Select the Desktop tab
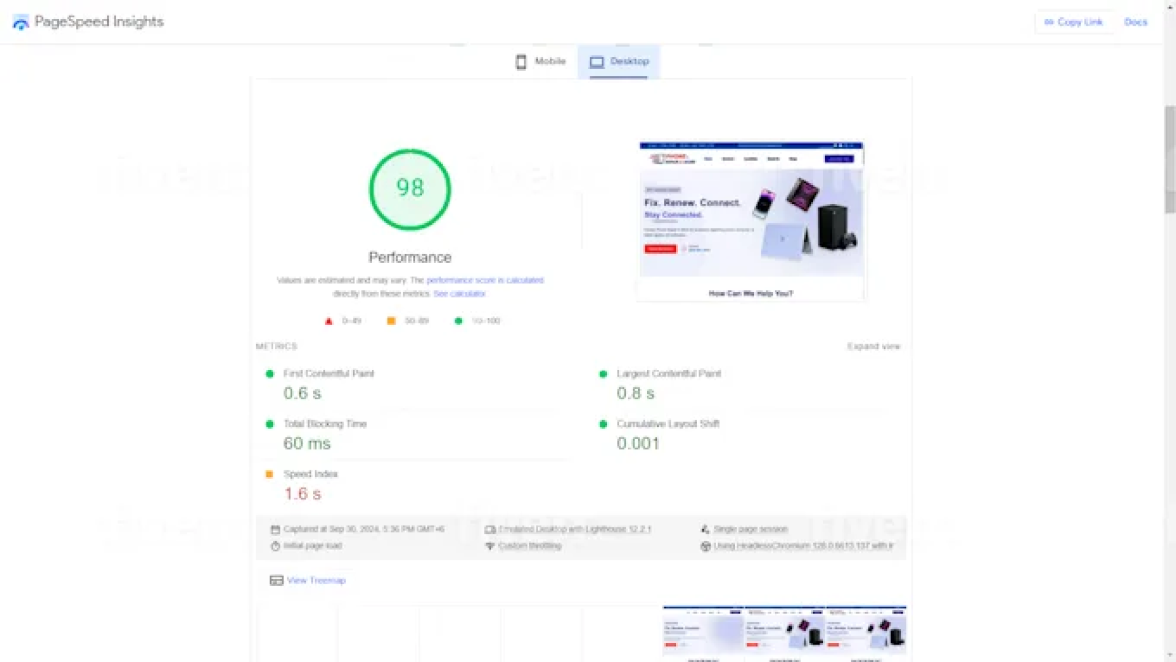 pyautogui.click(x=619, y=62)
